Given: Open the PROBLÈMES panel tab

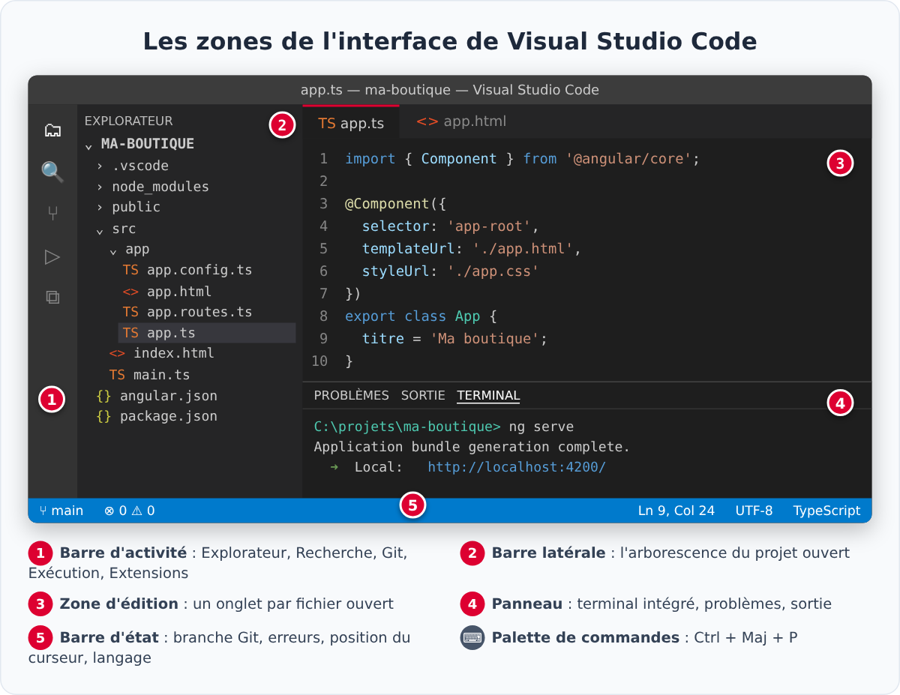Looking at the screenshot, I should pyautogui.click(x=351, y=395).
